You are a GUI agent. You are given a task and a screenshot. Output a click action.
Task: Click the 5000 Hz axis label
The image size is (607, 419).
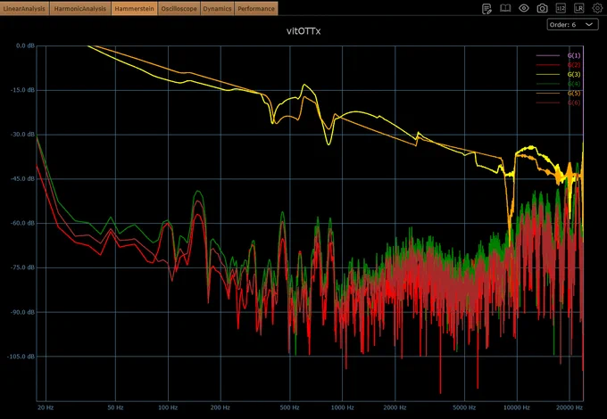[464, 407]
